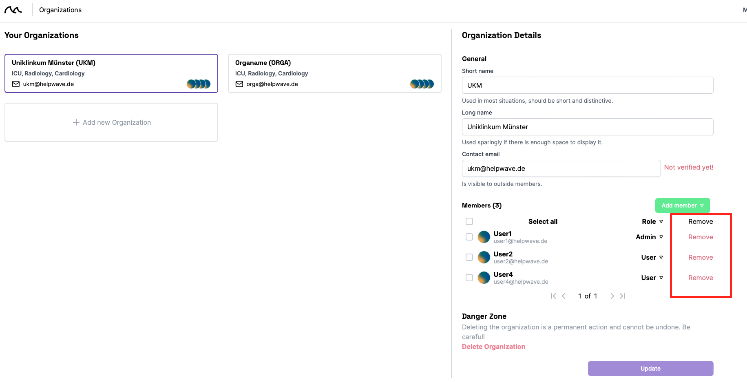747x382 pixels.
Task: Open the Add member dropdown
Action: (x=682, y=205)
